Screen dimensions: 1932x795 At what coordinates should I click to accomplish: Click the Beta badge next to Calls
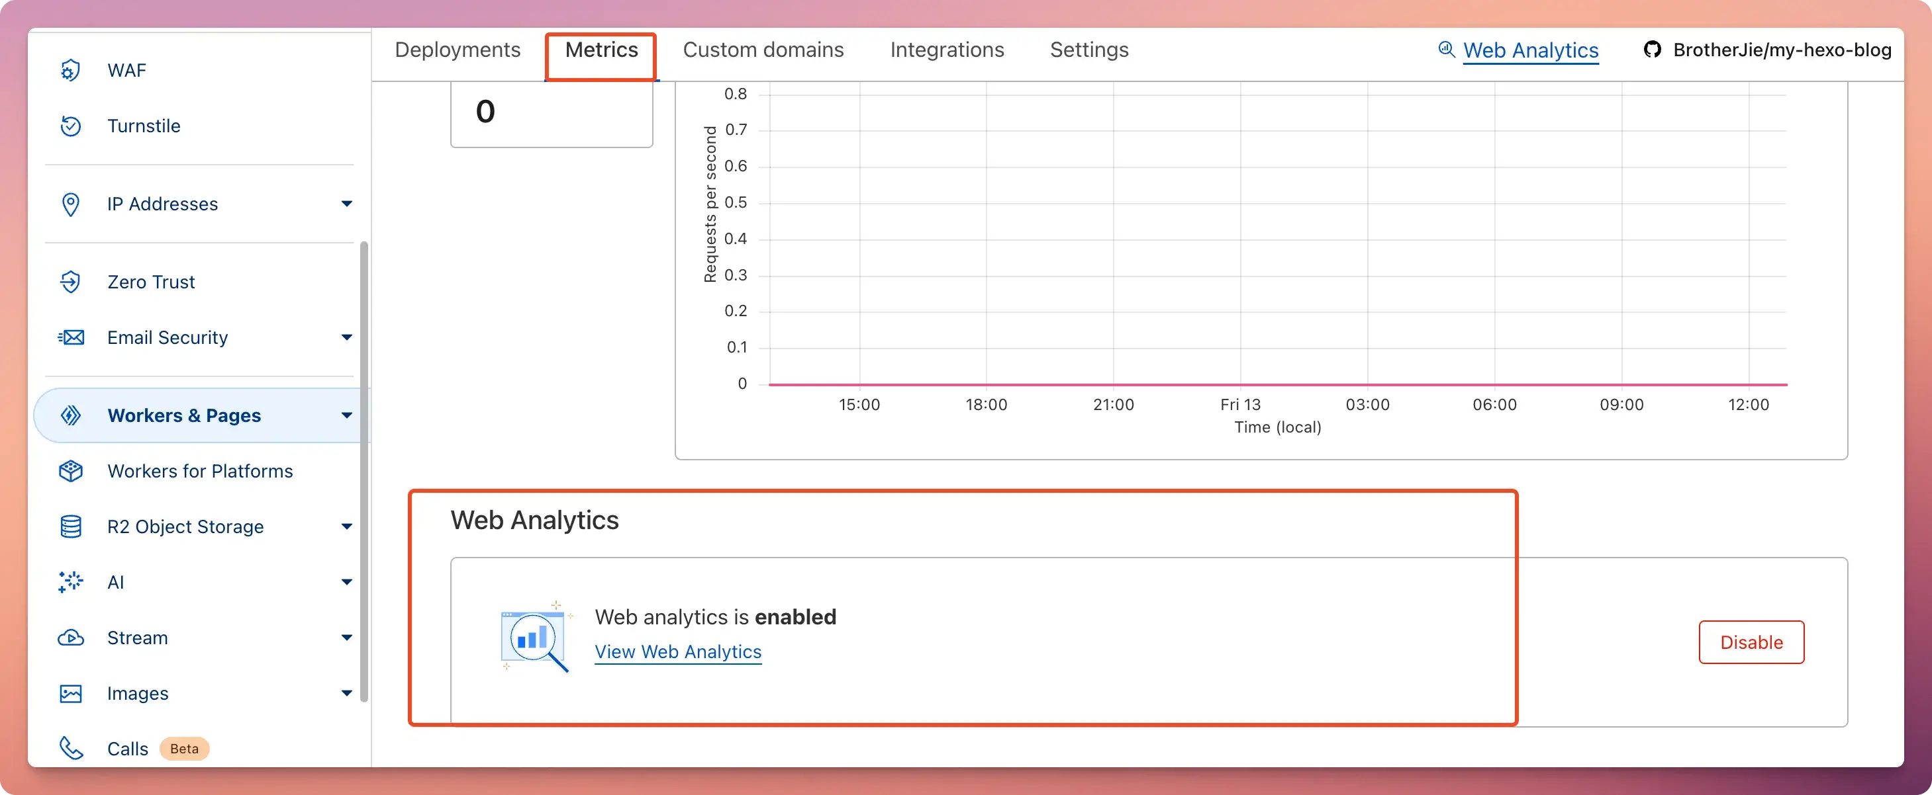click(x=185, y=749)
